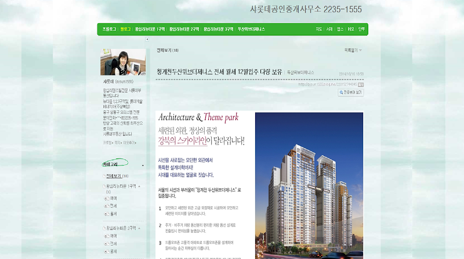Collapse the sidebar with small arrow icon
Screen dimensions: 464x259
tap(147, 39)
